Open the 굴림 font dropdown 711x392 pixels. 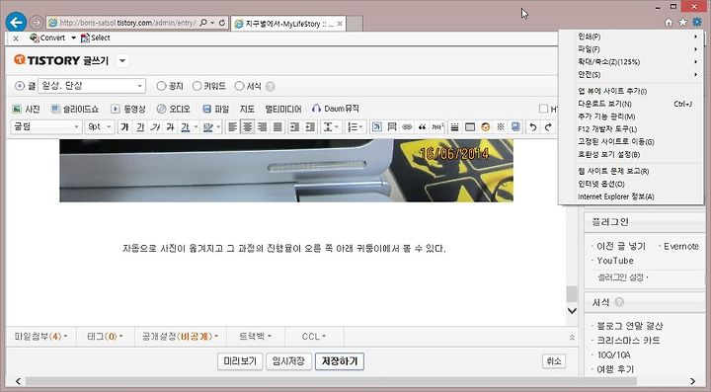tap(45, 127)
